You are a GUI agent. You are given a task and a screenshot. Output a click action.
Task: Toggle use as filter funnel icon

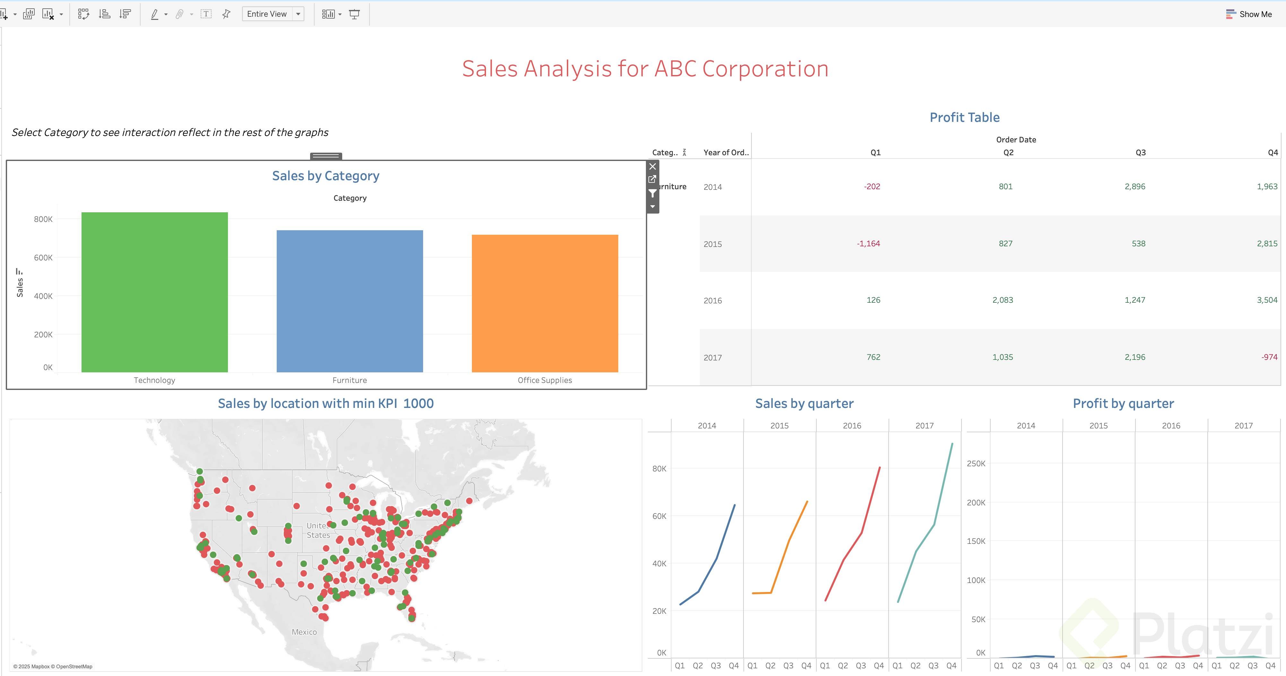(x=653, y=193)
